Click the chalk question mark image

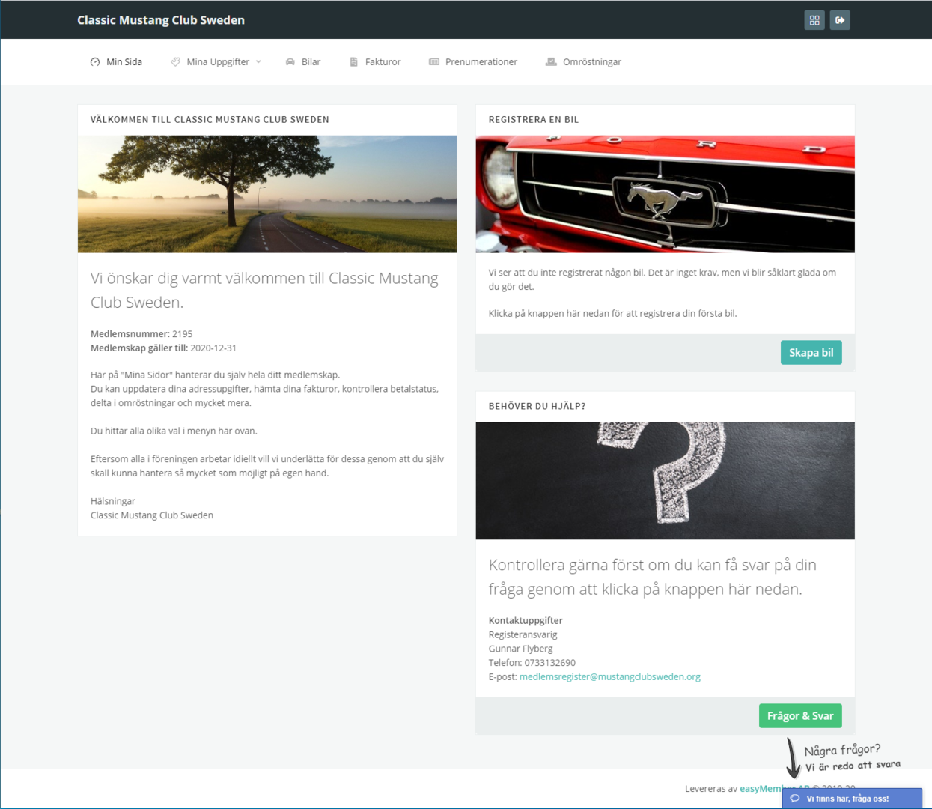click(x=666, y=481)
